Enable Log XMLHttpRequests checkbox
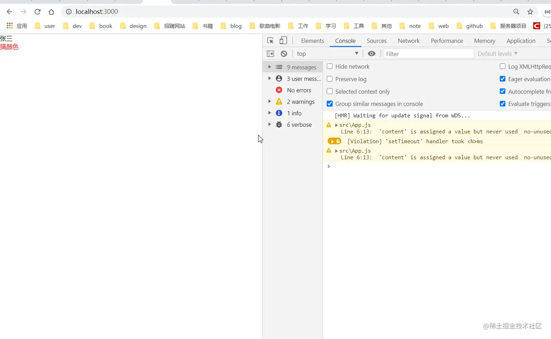The image size is (551, 339). (x=503, y=66)
